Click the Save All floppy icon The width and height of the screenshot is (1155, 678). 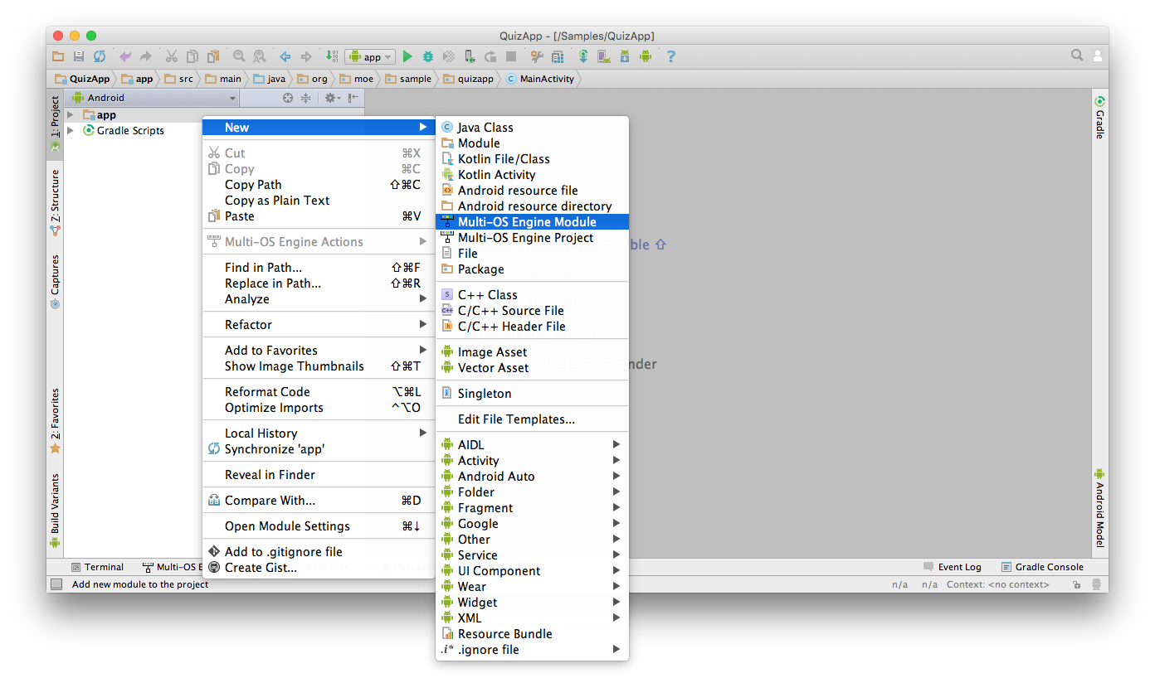[78, 56]
